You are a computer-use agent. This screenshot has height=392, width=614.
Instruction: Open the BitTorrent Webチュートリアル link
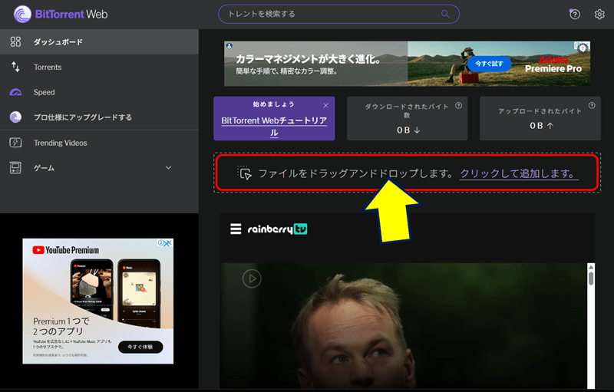[x=274, y=127]
